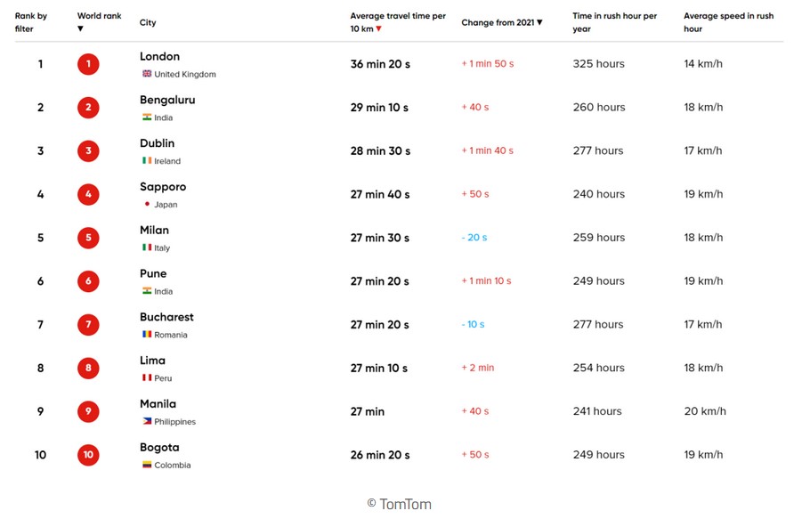The height and width of the screenshot is (519, 802).
Task: Sort by Change from 2021 arrow
Action: pos(539,22)
